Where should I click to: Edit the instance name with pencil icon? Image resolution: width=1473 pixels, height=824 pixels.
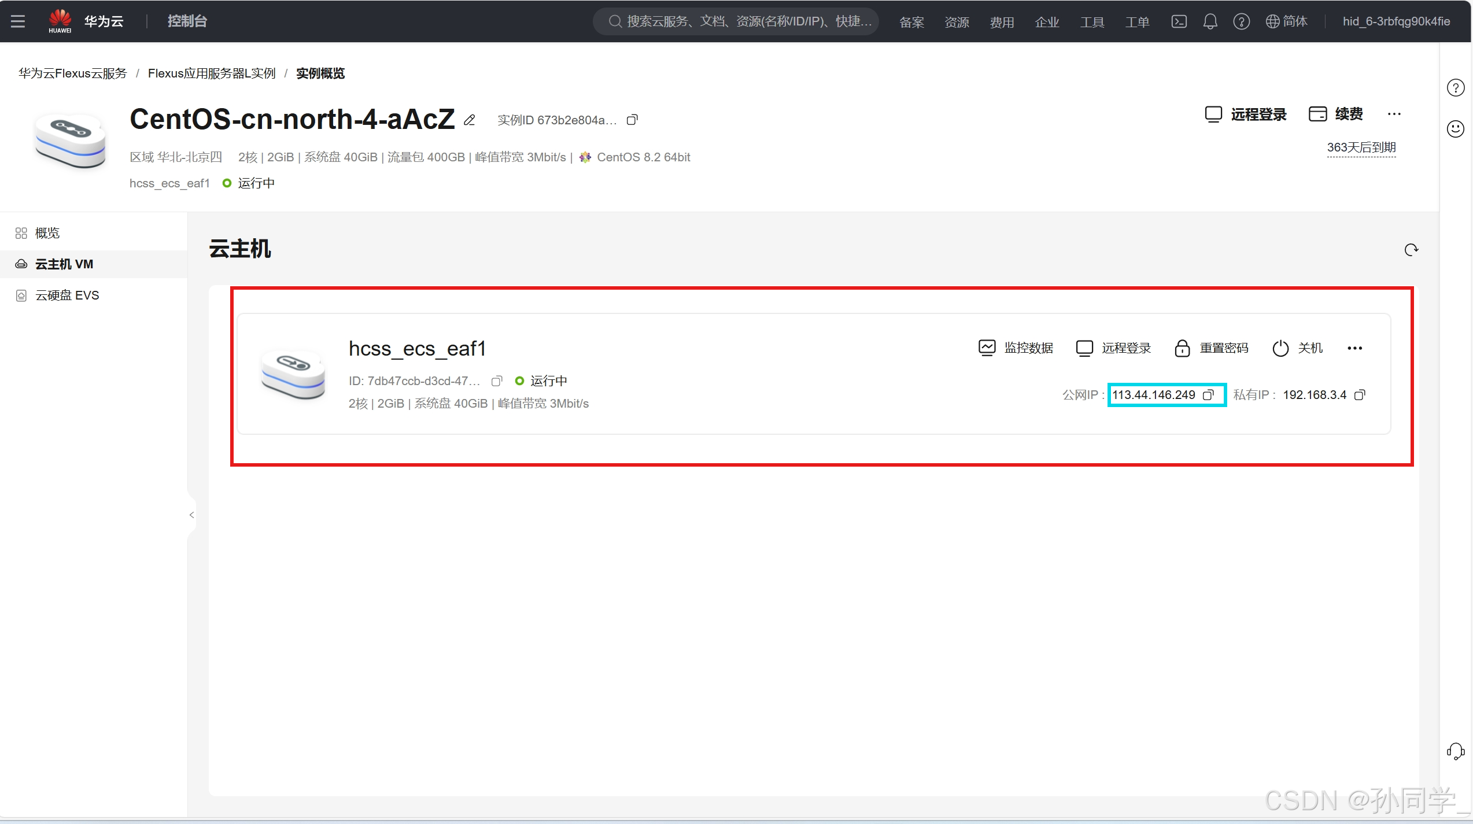[x=470, y=120]
